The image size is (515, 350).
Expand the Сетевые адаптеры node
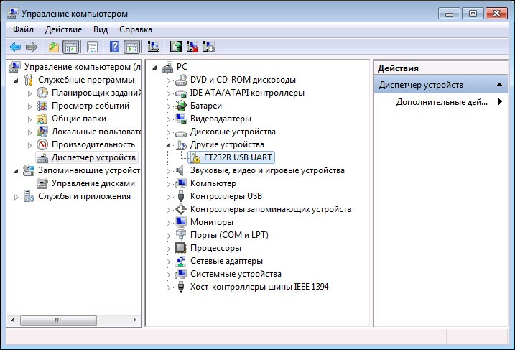(x=168, y=262)
